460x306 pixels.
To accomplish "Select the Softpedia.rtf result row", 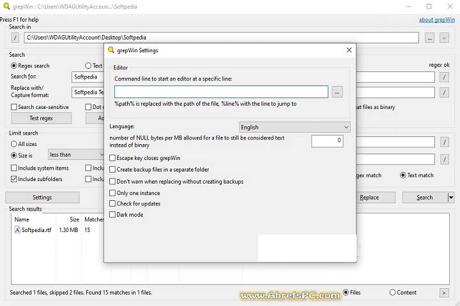I will [x=57, y=230].
